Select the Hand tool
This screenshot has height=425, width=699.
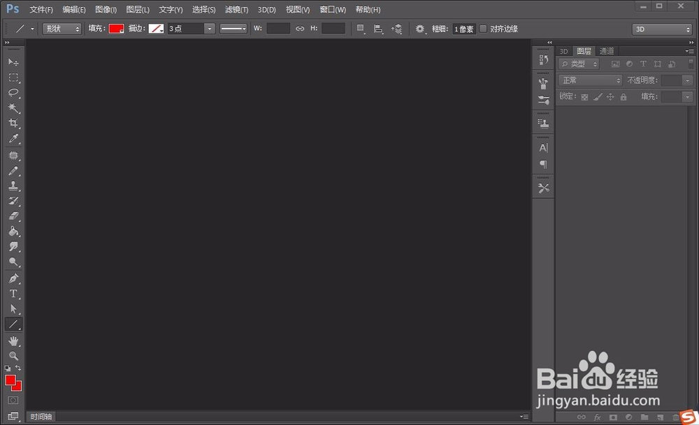coord(13,341)
